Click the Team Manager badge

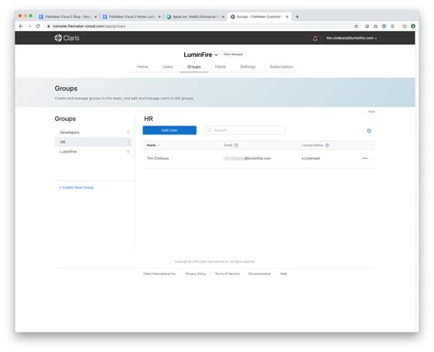click(x=233, y=54)
